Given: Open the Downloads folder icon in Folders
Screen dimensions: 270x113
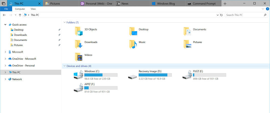Looking at the screenshot, I should (x=79, y=44).
